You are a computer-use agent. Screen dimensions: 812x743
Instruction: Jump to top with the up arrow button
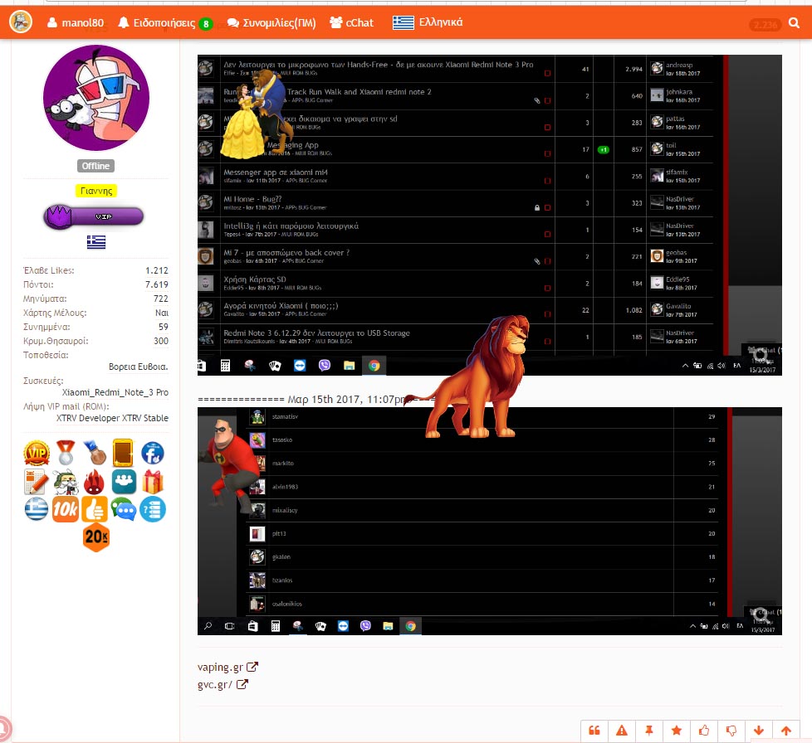[x=786, y=731]
